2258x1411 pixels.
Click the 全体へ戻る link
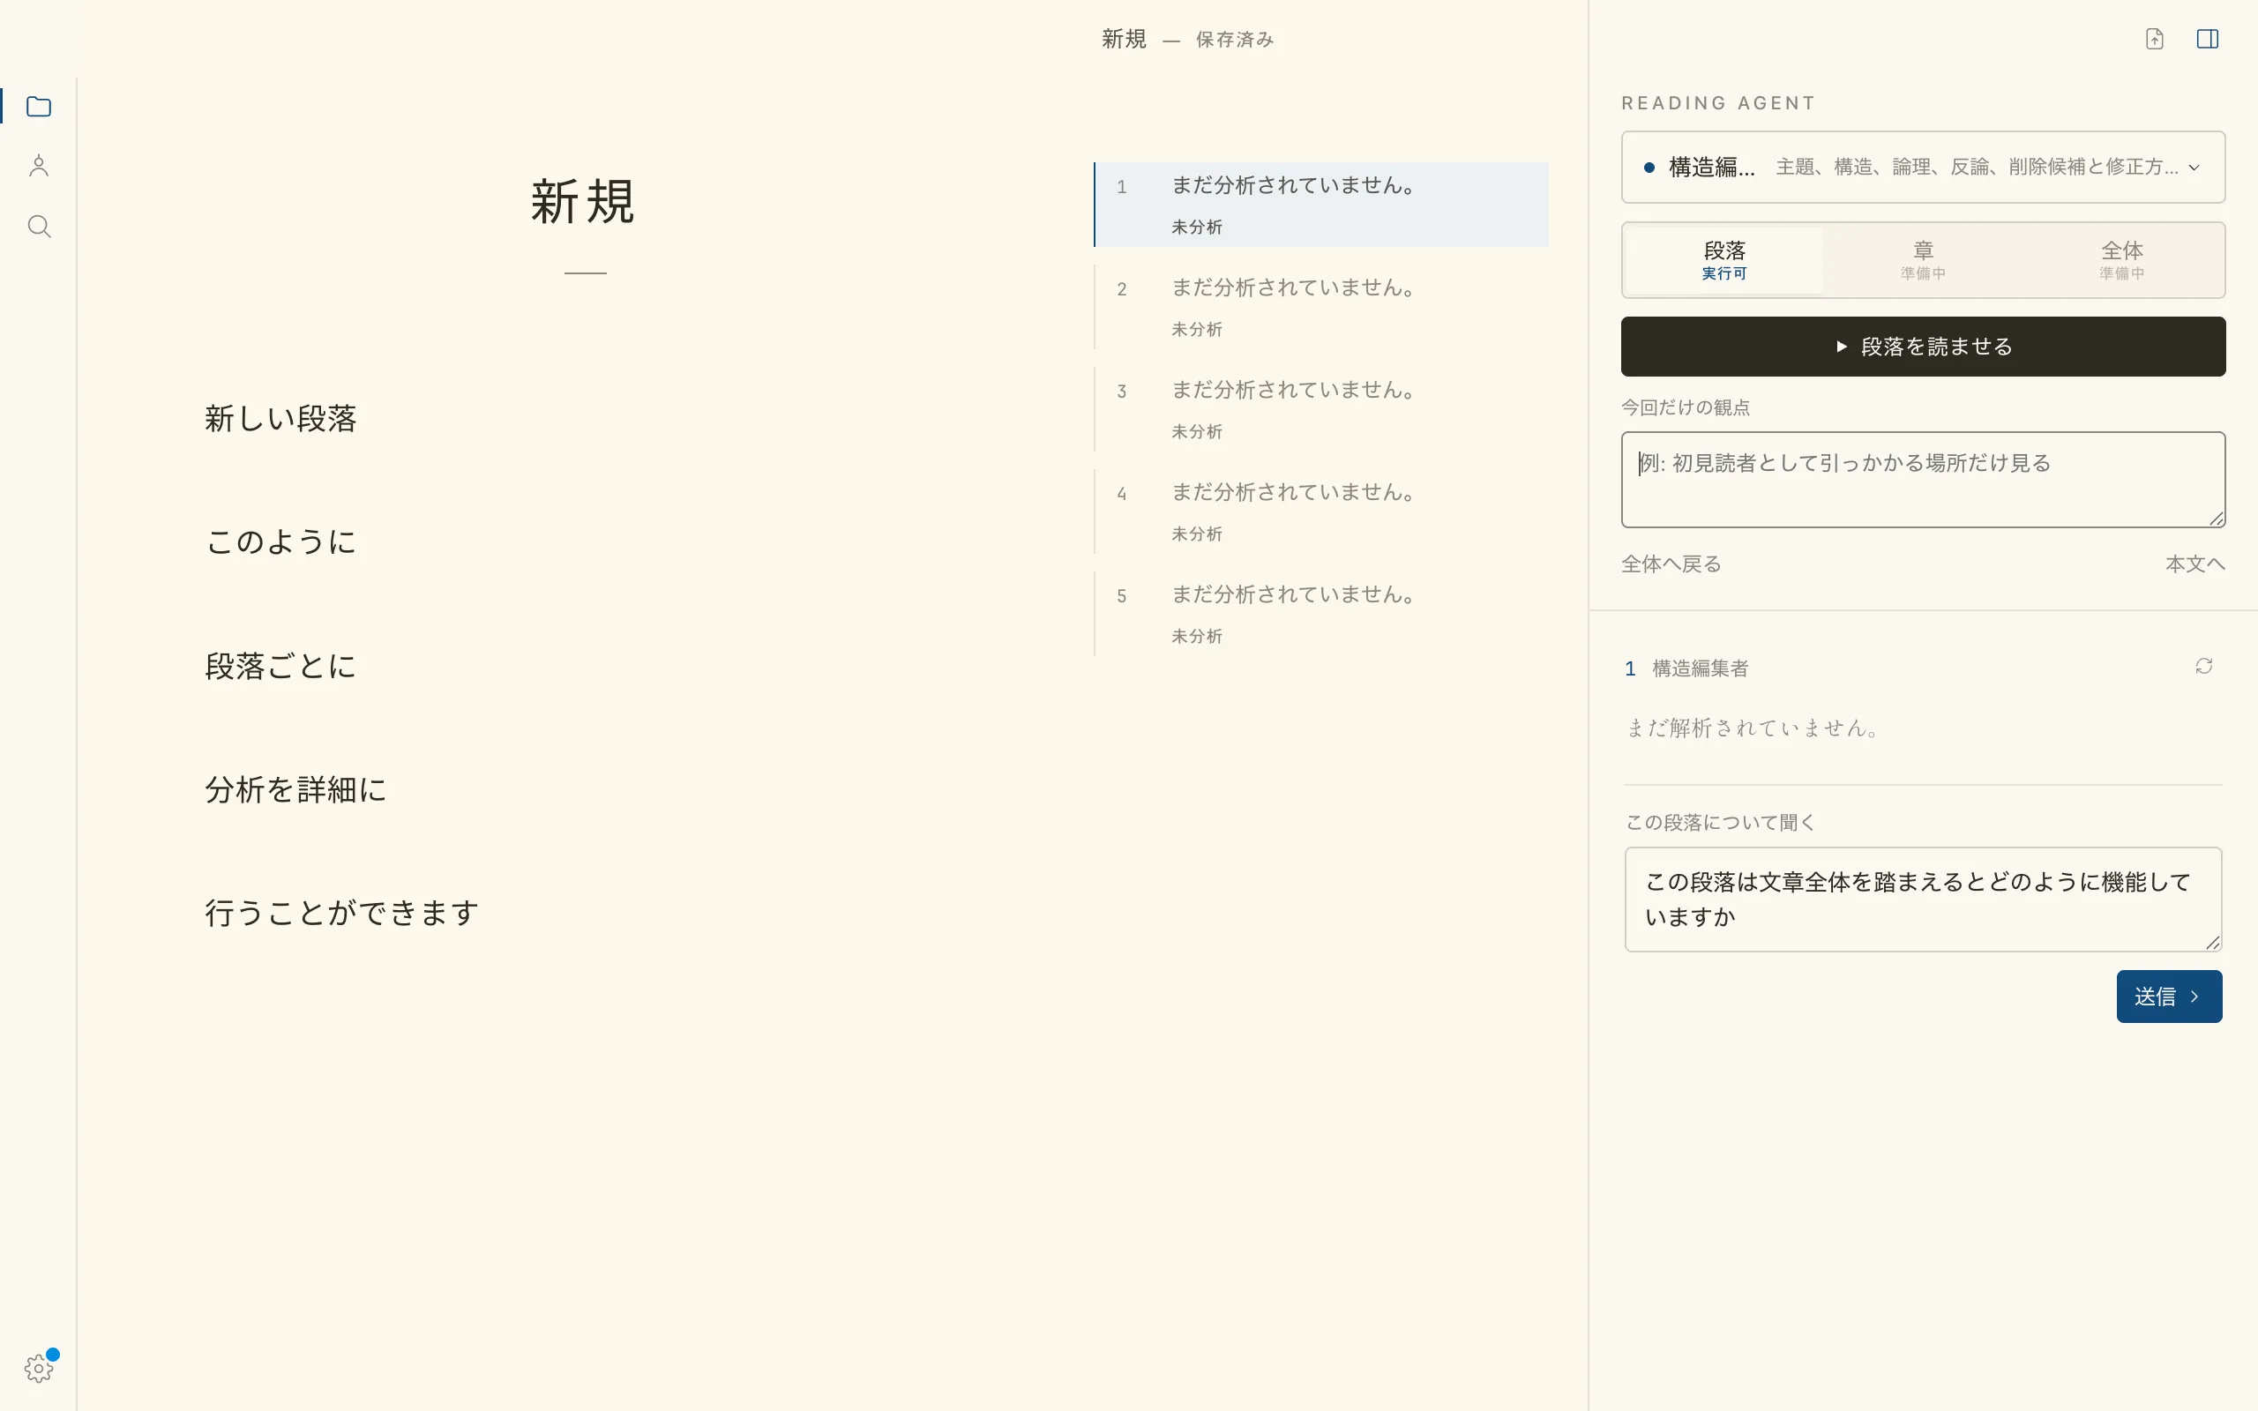coord(1671,564)
